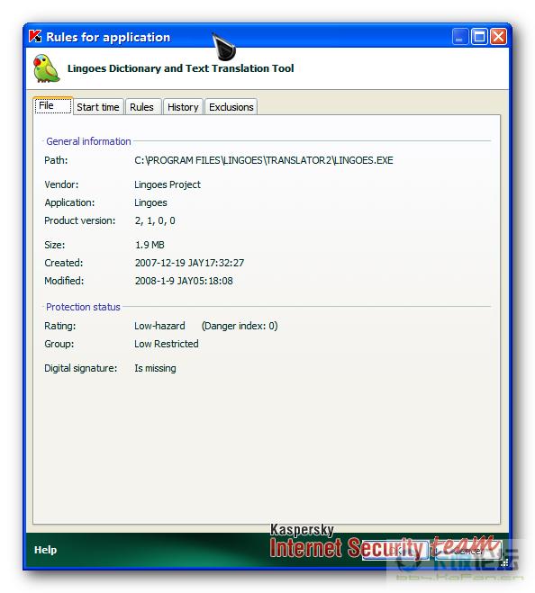
Task: Click the vendor value Lingoes Project
Action: (x=168, y=184)
